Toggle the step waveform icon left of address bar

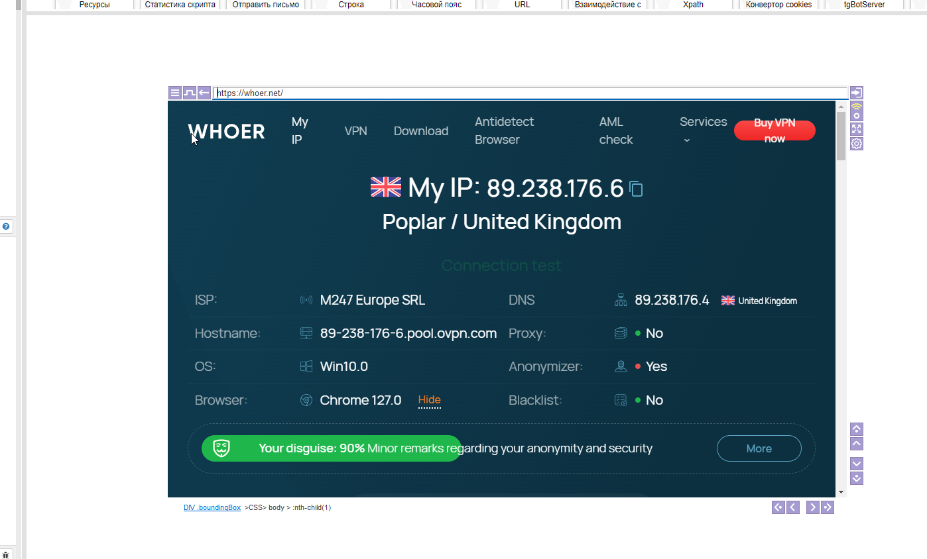(189, 93)
